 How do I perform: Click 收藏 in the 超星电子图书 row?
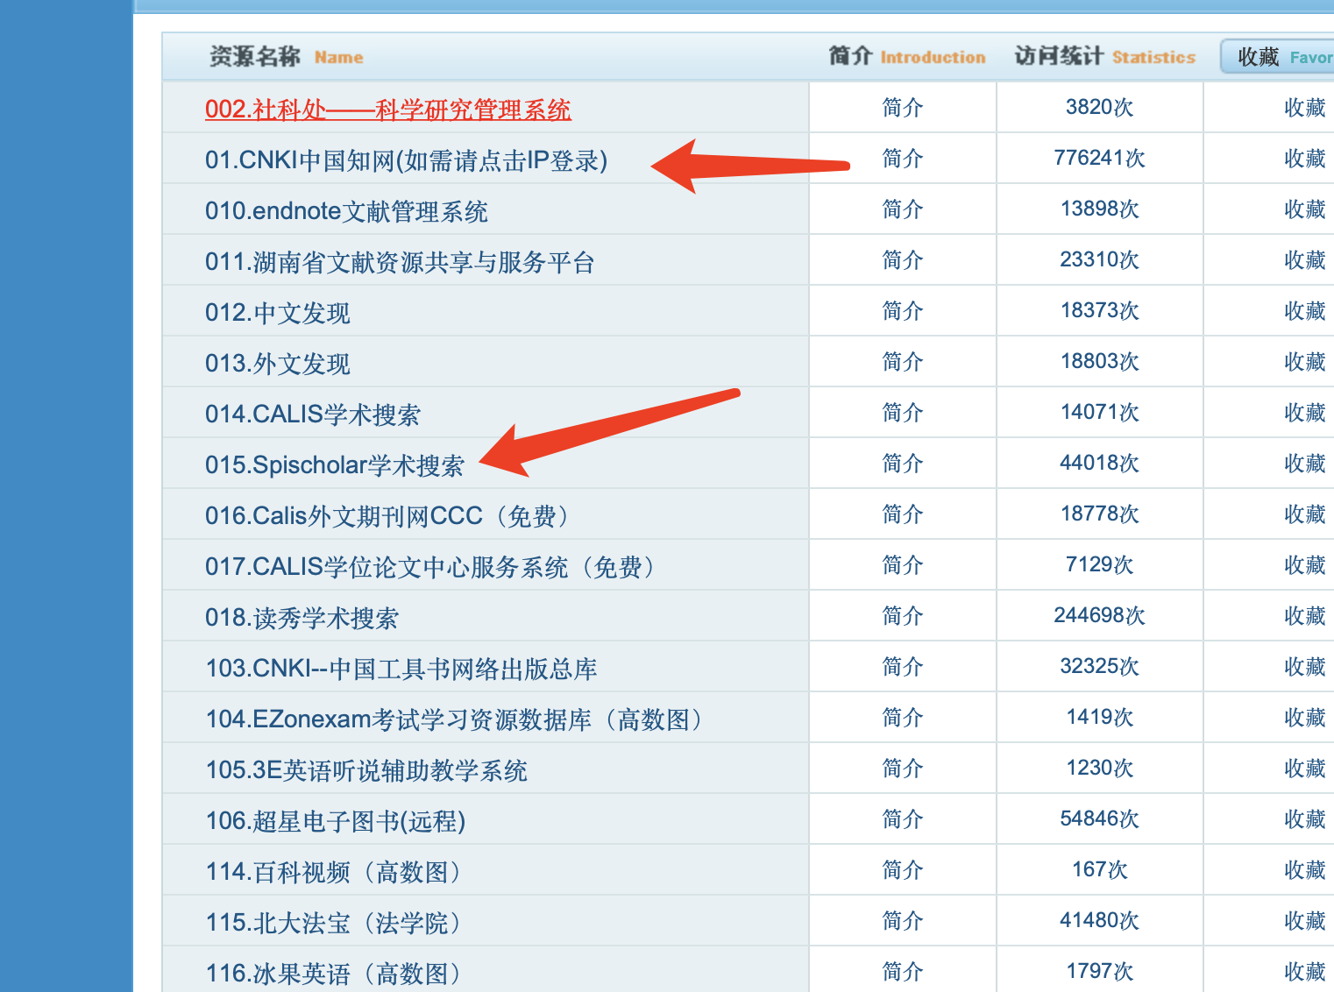1305,819
